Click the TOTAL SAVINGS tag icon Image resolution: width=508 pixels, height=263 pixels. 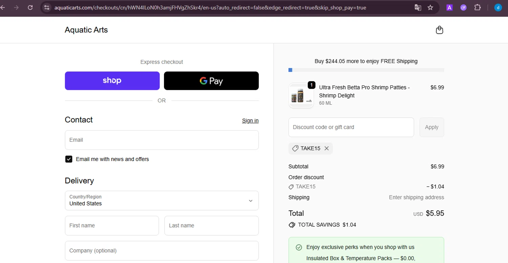coord(292,225)
